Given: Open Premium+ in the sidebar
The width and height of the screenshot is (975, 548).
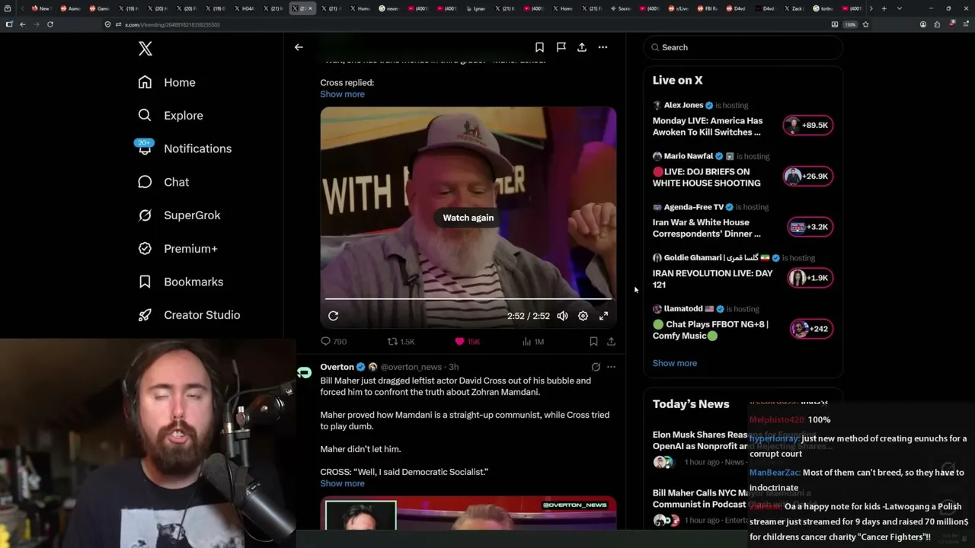Looking at the screenshot, I should point(177,248).
